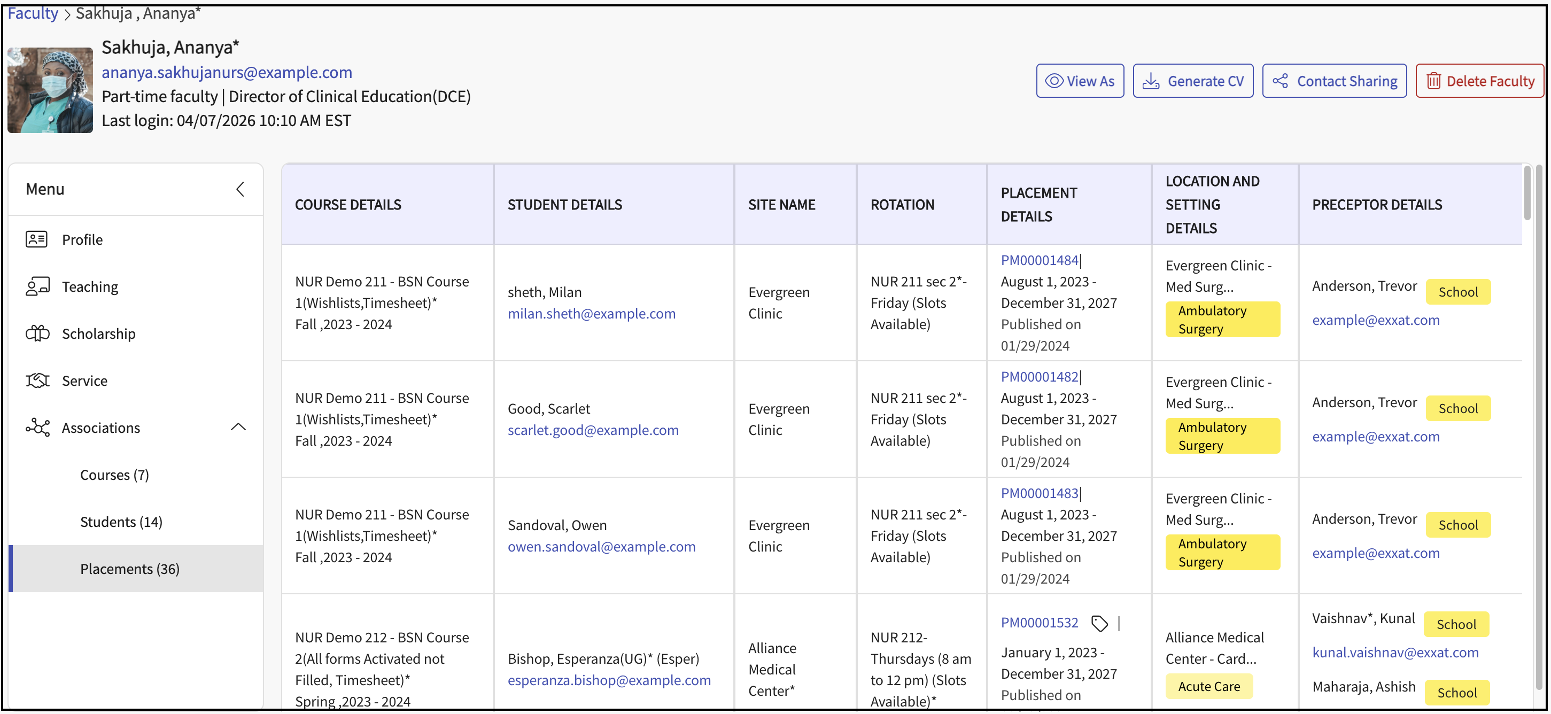
Task: Collapse the Menu panel with left chevron
Action: [x=239, y=189]
